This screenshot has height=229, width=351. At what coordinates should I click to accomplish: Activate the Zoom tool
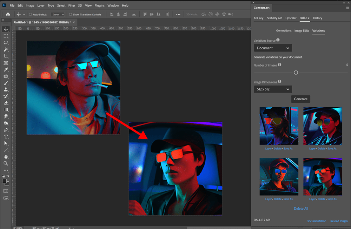pos(6,163)
